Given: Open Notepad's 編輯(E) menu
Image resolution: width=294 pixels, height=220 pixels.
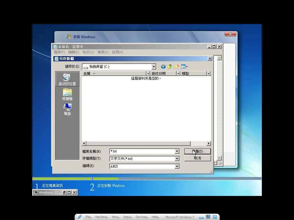Looking at the screenshot, I should click(73, 52).
